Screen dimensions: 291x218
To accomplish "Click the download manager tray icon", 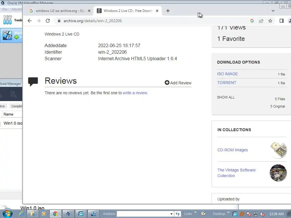I will (x=235, y=214).
